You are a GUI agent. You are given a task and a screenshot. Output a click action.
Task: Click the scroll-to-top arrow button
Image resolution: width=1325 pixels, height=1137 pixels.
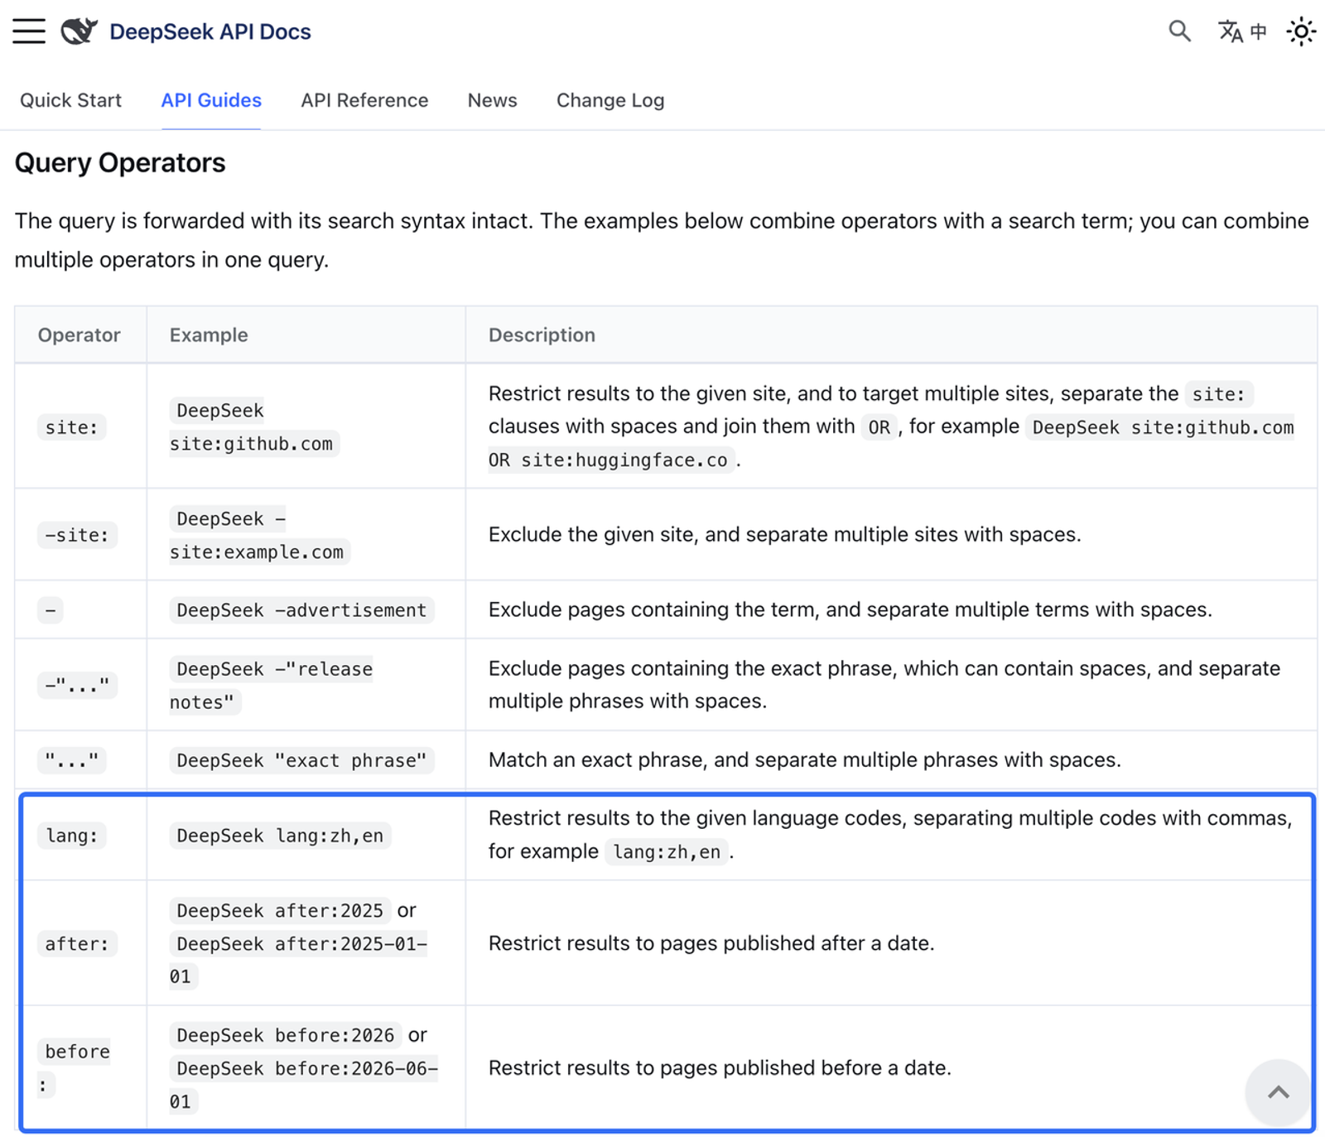click(1278, 1091)
